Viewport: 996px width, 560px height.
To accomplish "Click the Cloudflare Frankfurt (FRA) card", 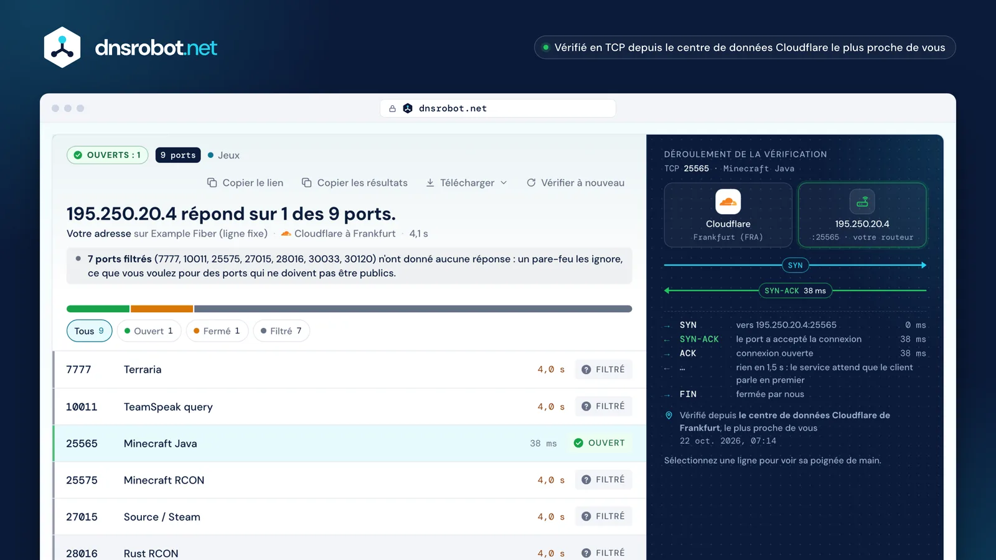I will [728, 215].
